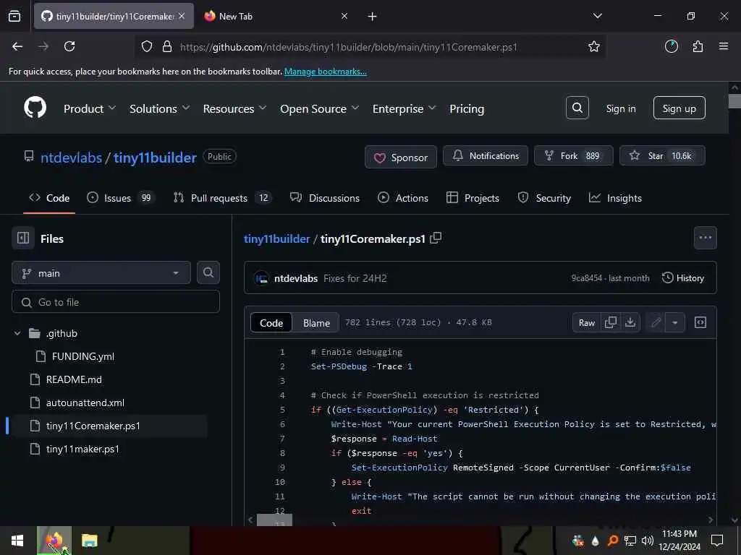Click the page vertical scrollbar thumb
The height and width of the screenshot is (555, 741).
(x=734, y=101)
